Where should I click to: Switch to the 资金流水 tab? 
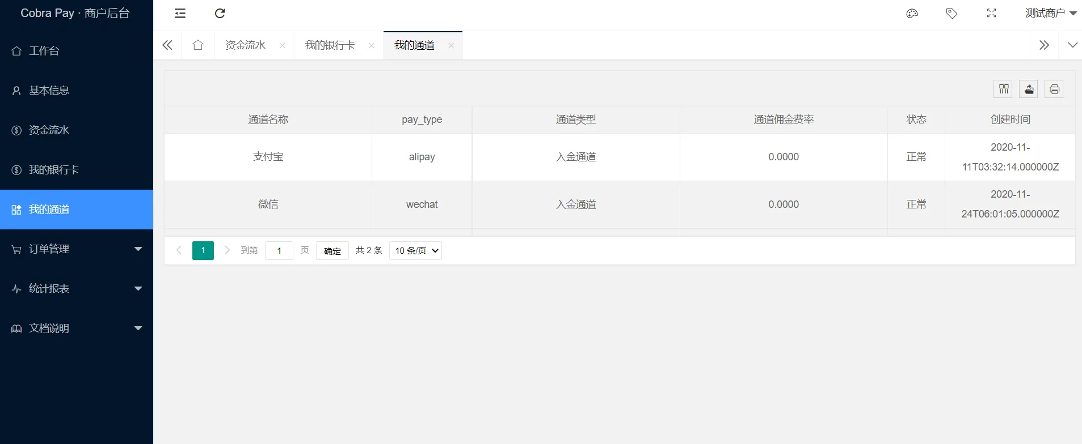246,45
